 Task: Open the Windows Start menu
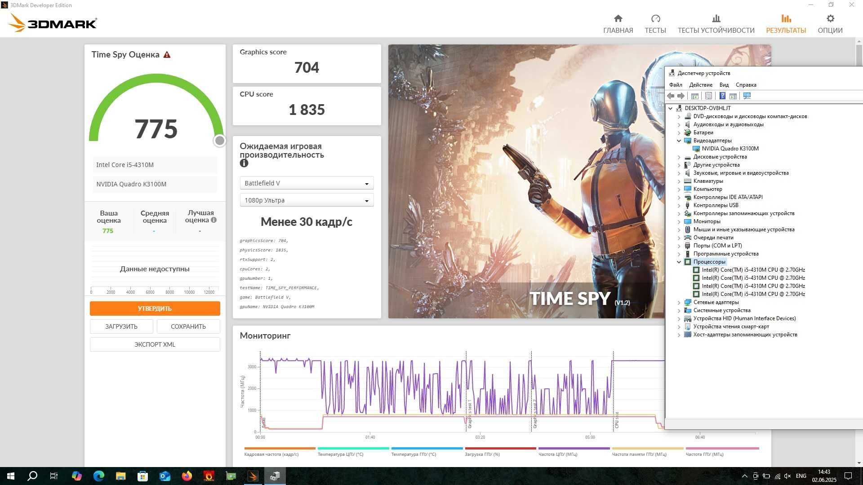coord(11,476)
